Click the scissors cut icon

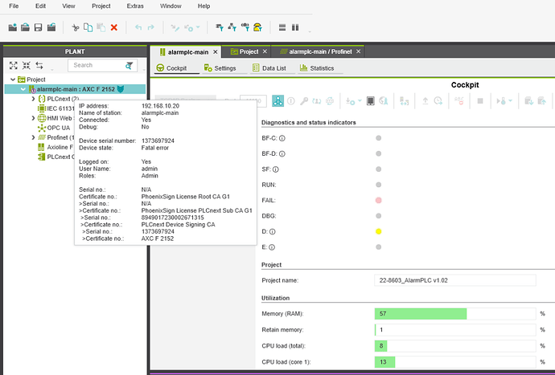pos(75,27)
